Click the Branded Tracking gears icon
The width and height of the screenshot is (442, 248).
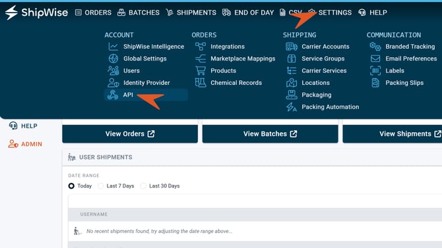375,47
